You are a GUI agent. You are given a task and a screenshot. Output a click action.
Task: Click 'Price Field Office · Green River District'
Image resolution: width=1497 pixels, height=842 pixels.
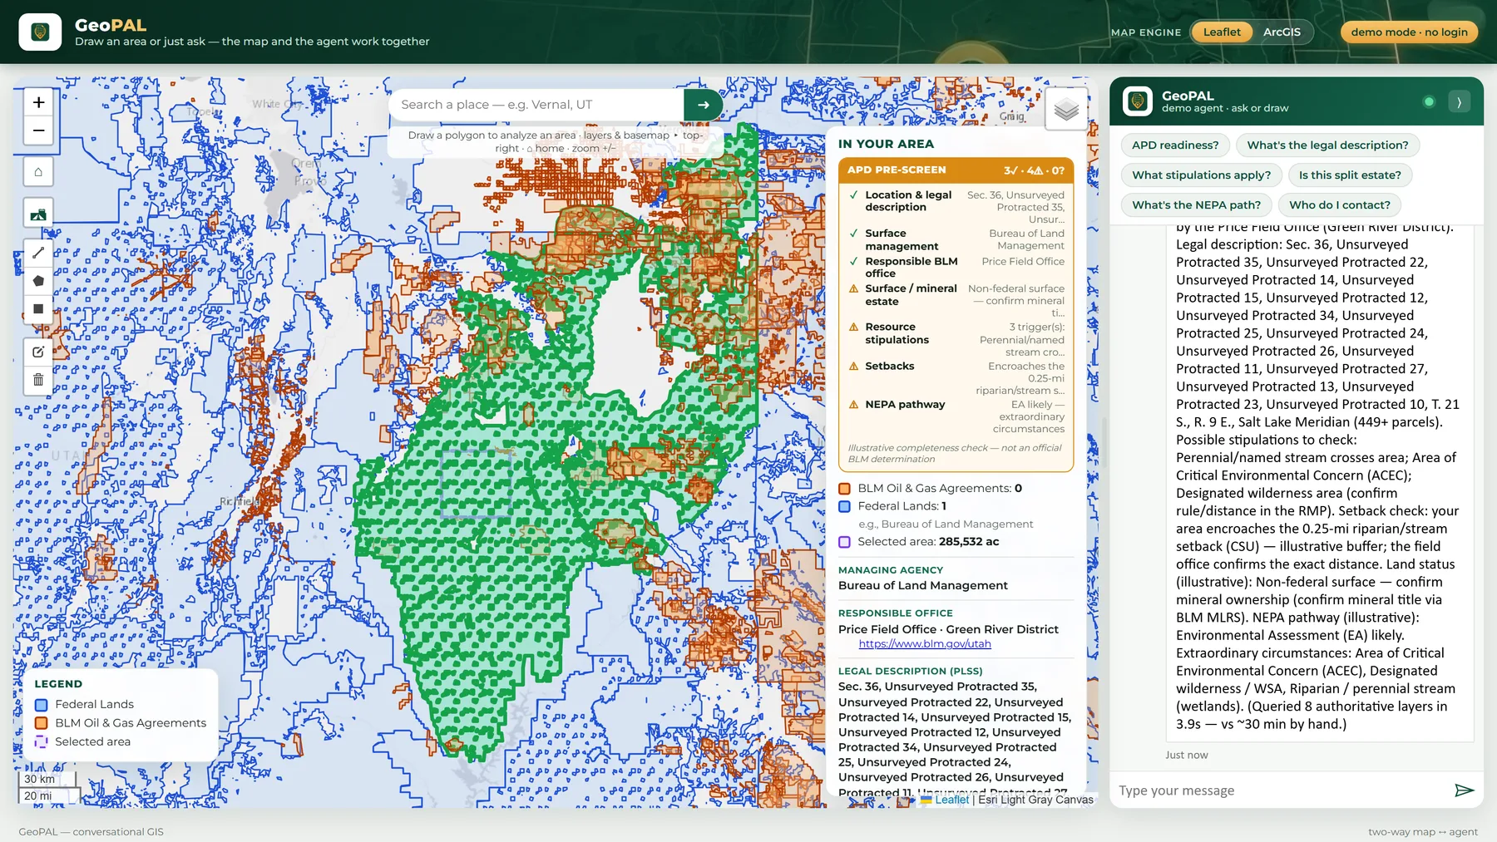[948, 629]
